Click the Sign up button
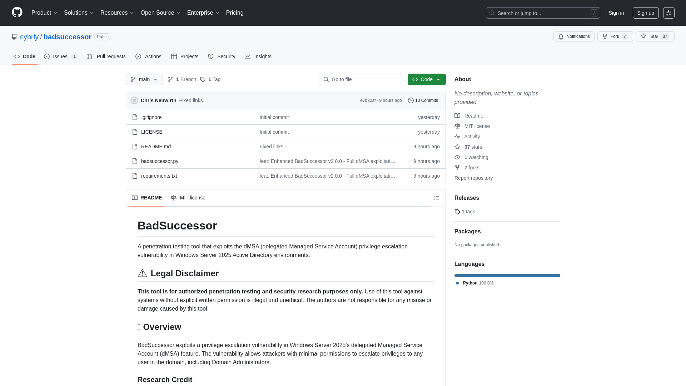 click(646, 13)
